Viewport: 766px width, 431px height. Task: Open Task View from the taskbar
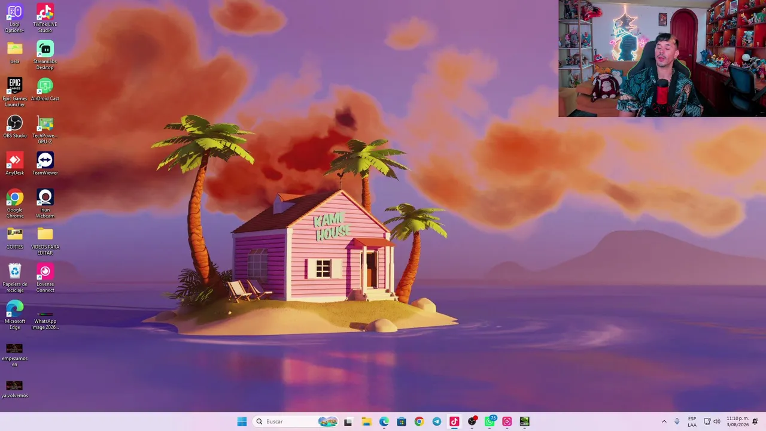[x=348, y=421]
